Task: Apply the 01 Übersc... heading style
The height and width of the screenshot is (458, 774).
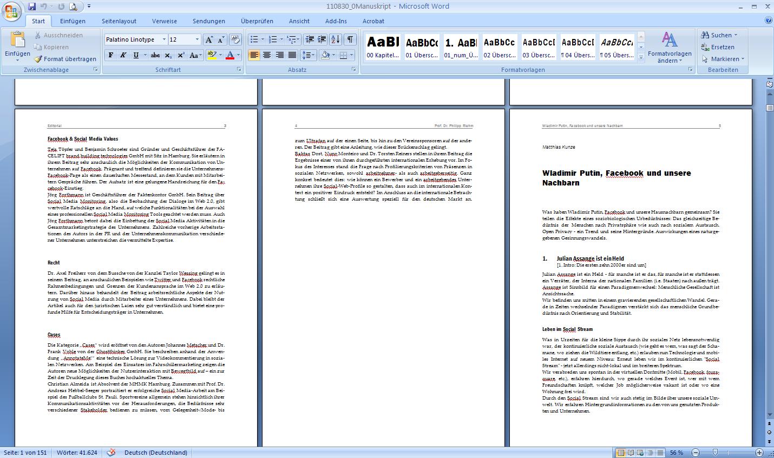Action: pos(422,47)
